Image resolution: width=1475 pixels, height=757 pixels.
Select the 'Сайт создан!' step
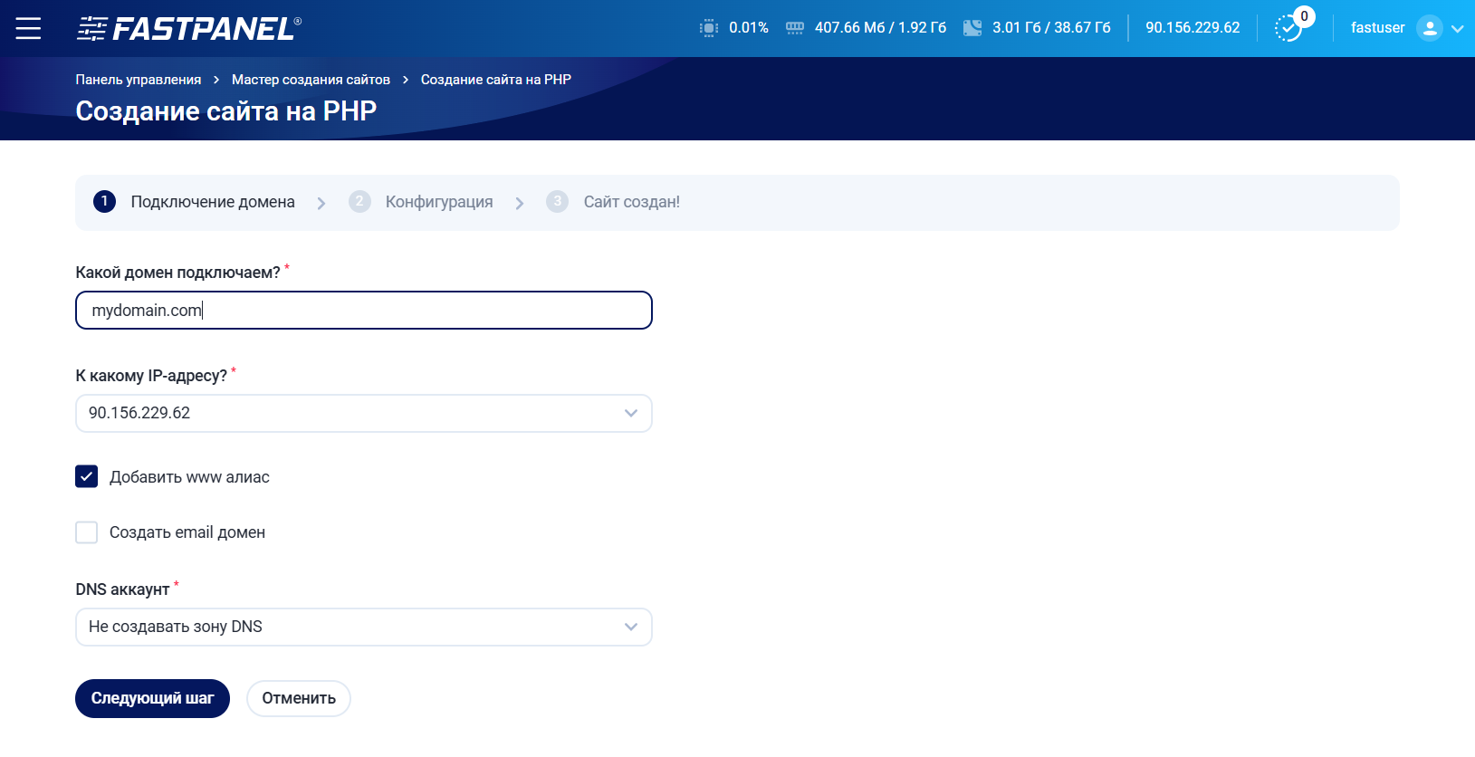[x=631, y=202]
